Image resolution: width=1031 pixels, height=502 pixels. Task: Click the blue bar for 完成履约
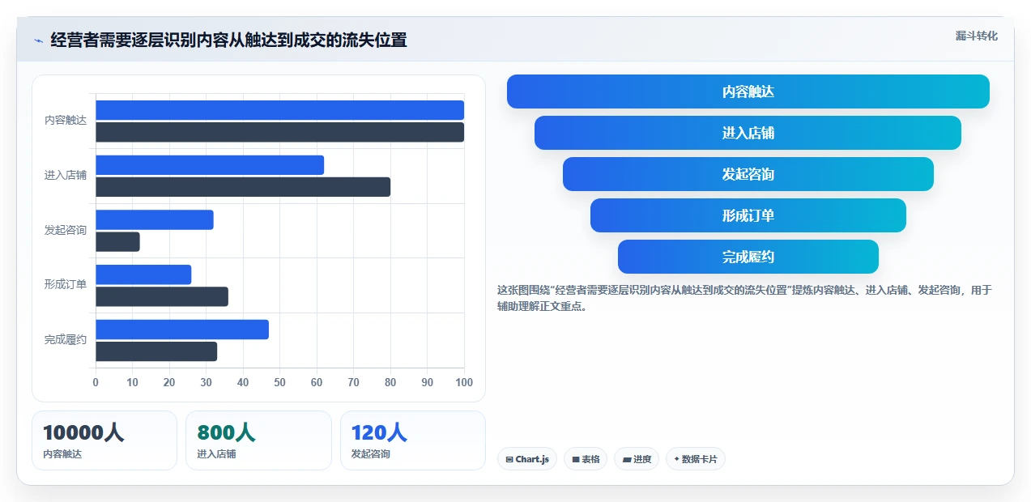[x=182, y=330]
